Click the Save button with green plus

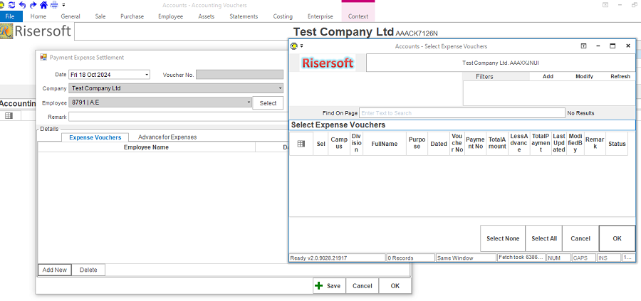(328, 285)
